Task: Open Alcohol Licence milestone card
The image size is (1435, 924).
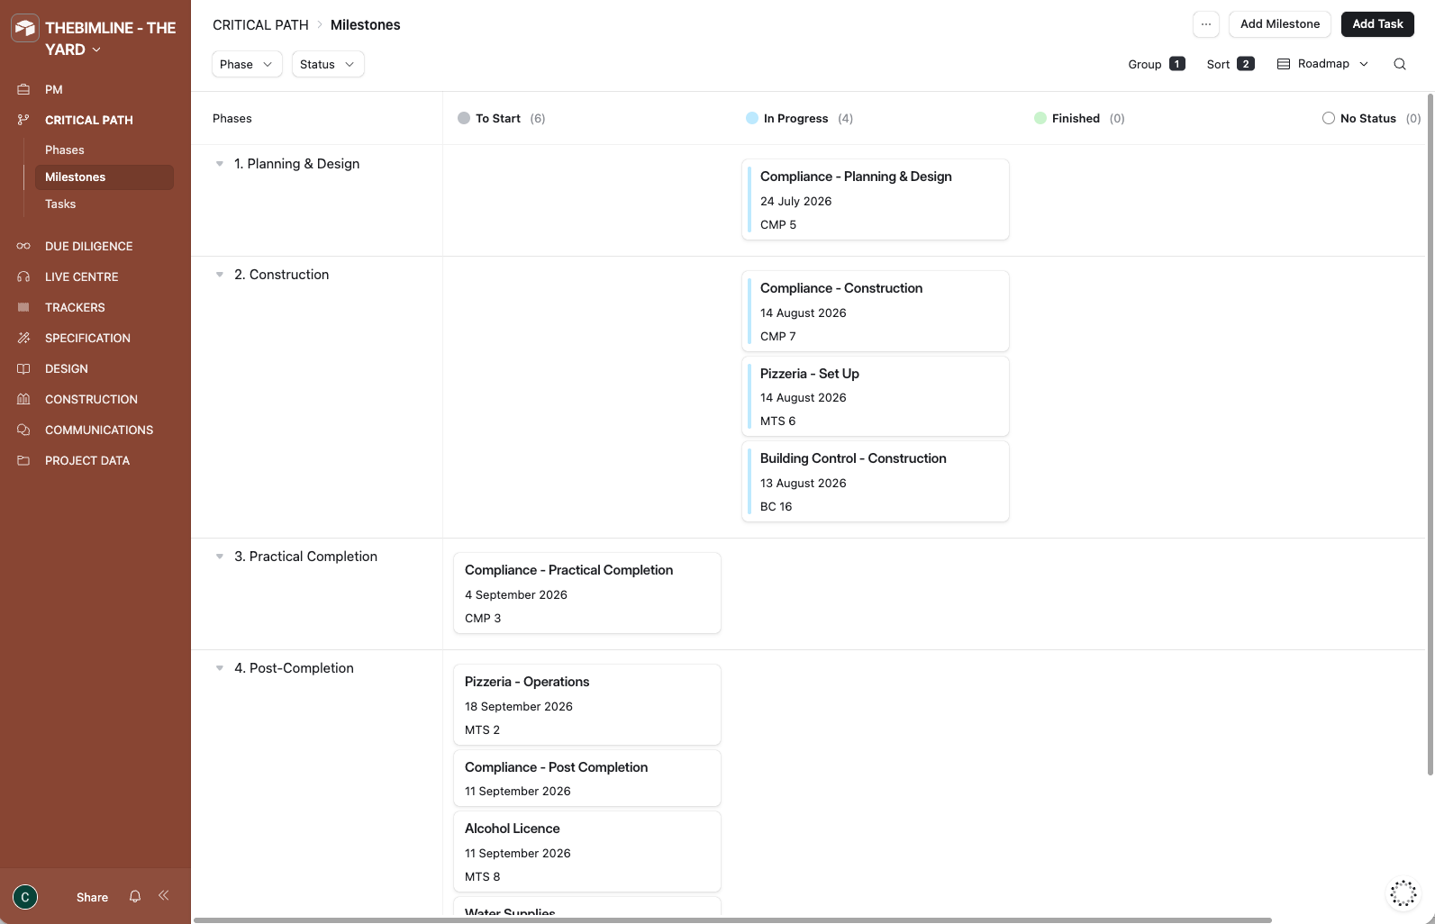Action: (587, 852)
